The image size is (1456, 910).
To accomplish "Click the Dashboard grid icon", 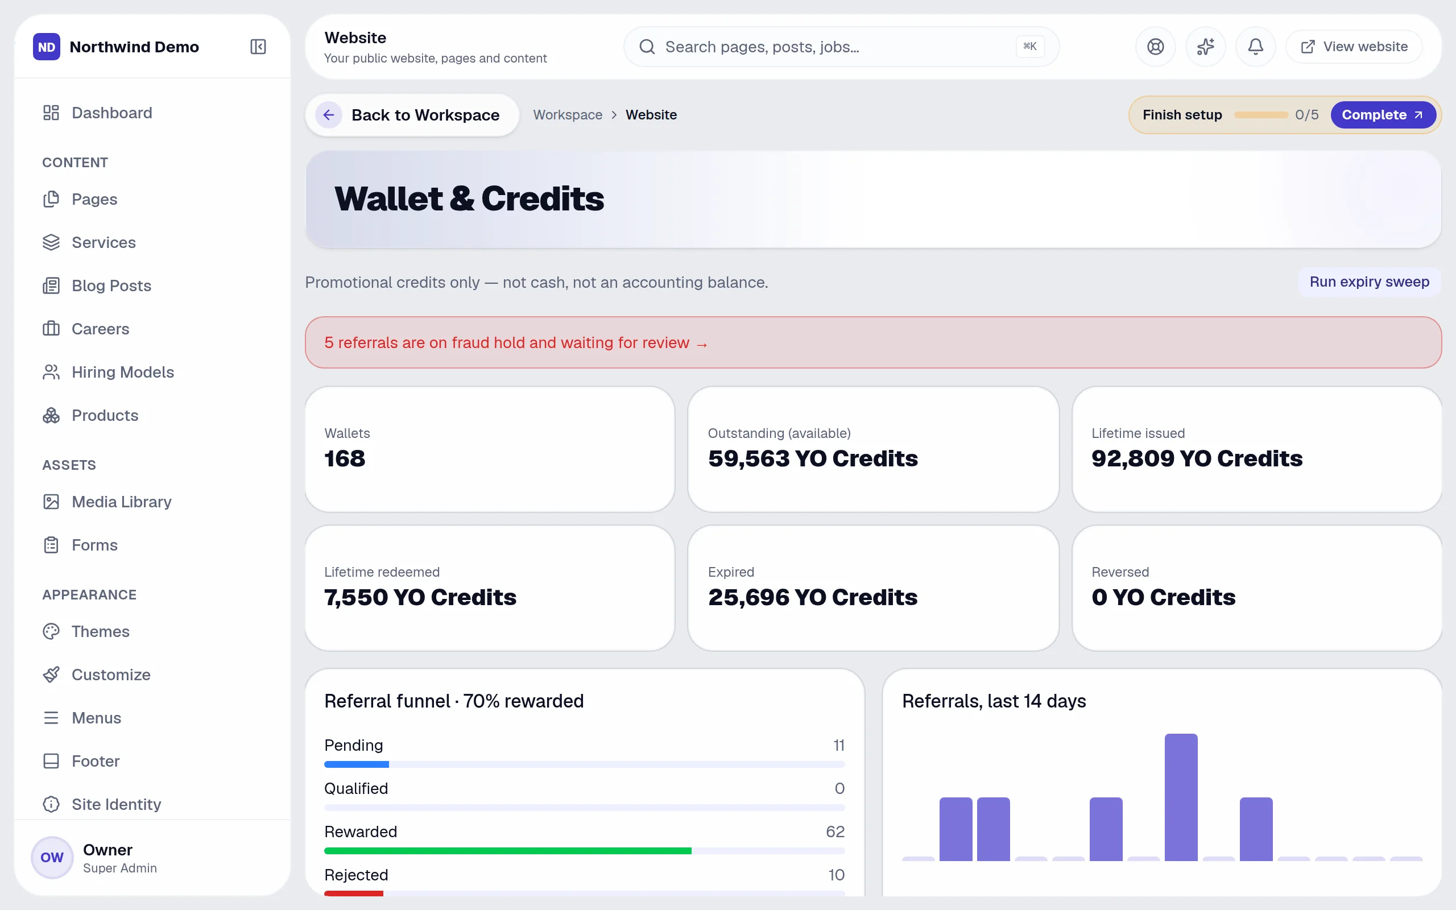I will pos(51,113).
